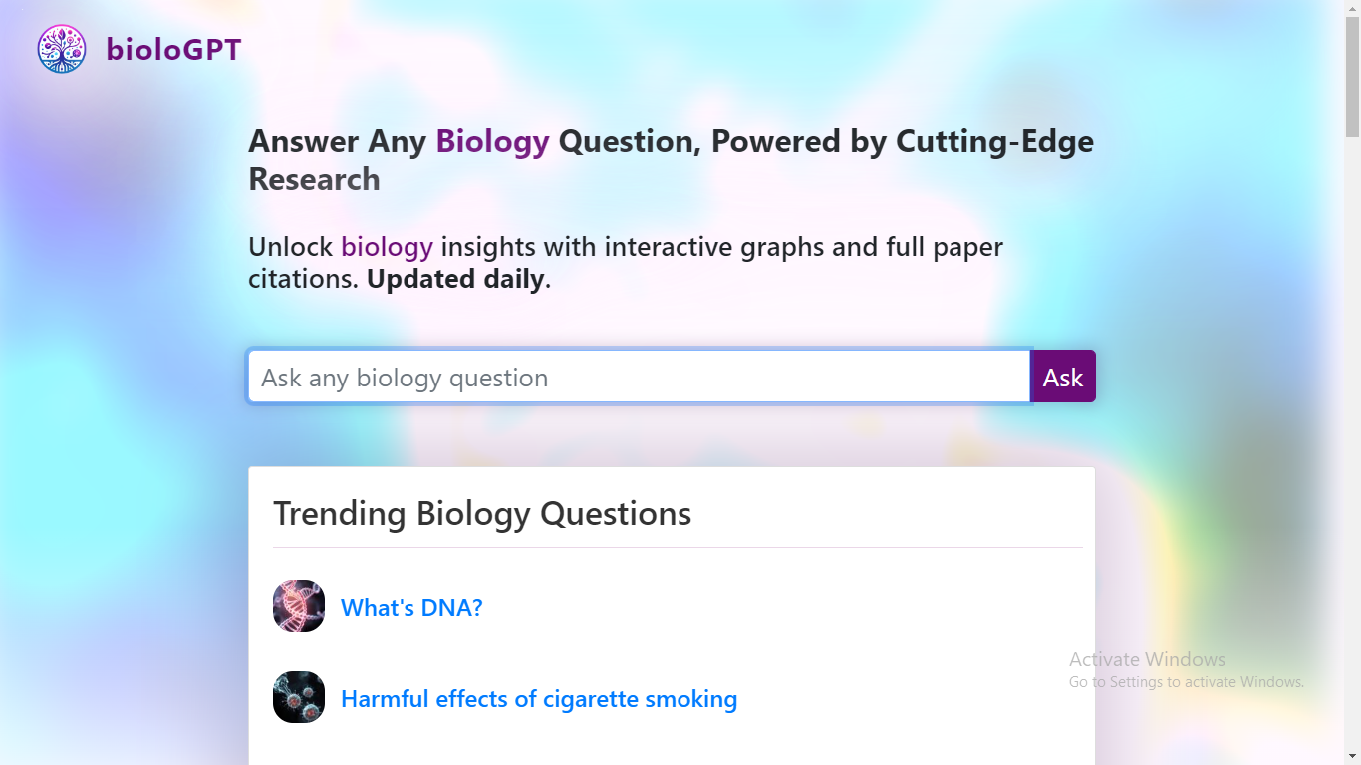Select the circular bioloGPT brand emblem
The image size is (1361, 765).
point(61,47)
